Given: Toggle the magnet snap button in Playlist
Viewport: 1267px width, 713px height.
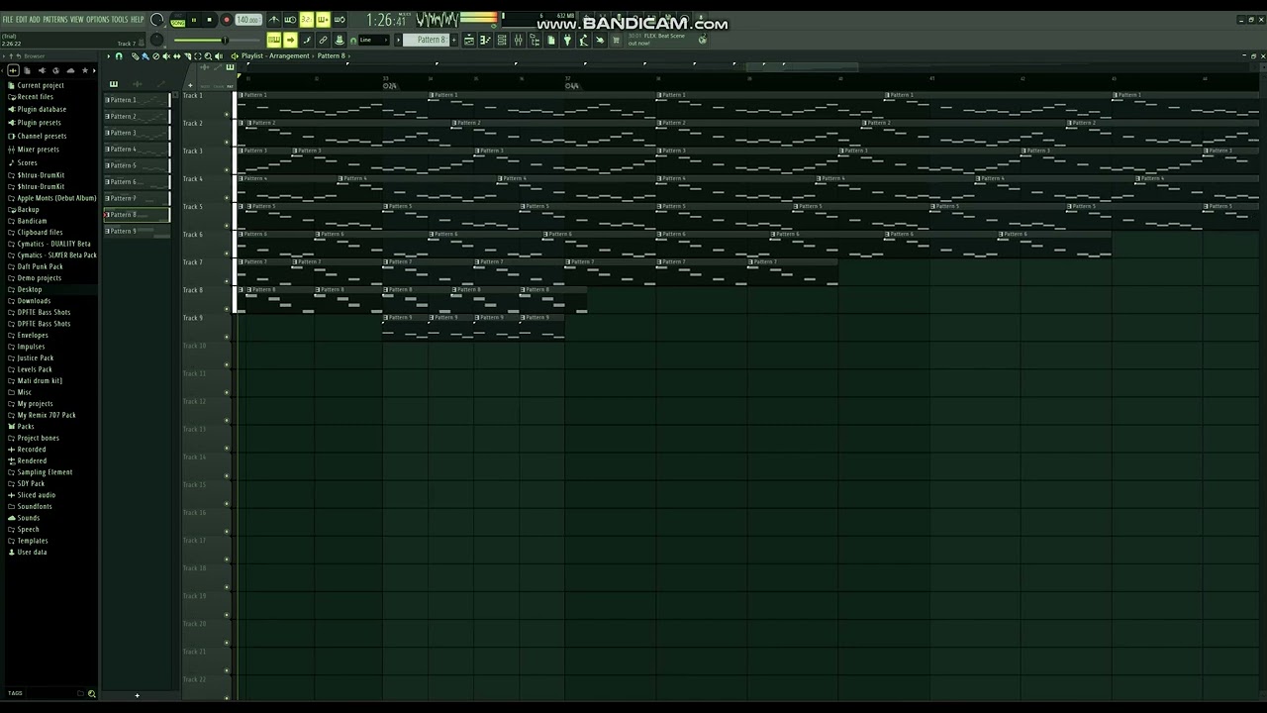Looking at the screenshot, I should click(119, 55).
